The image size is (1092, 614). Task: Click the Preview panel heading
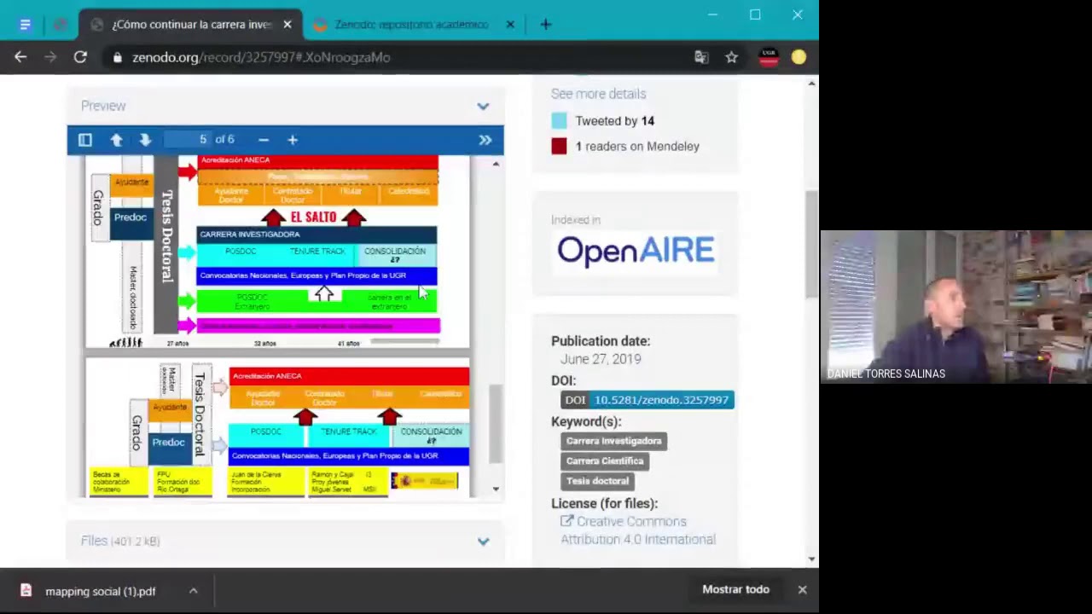tap(103, 106)
